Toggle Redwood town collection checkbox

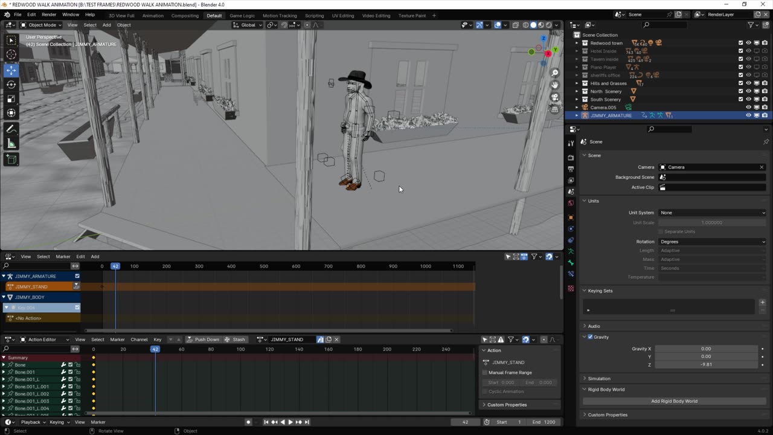pos(741,43)
